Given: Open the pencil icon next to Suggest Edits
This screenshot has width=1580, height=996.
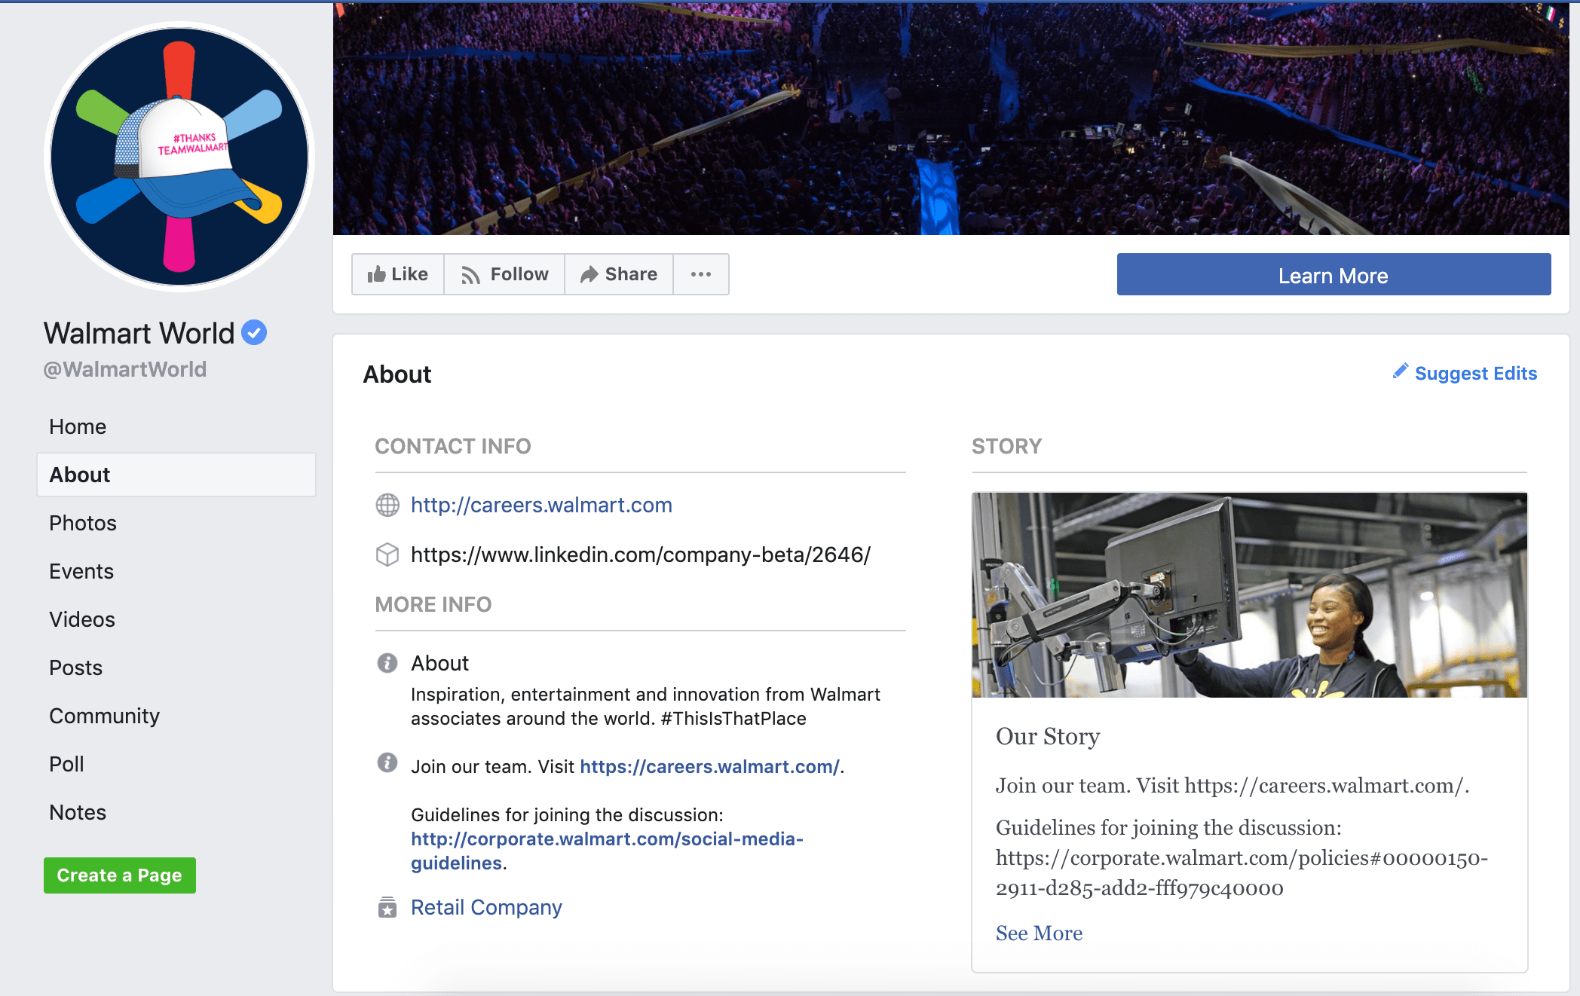Looking at the screenshot, I should (x=1401, y=371).
